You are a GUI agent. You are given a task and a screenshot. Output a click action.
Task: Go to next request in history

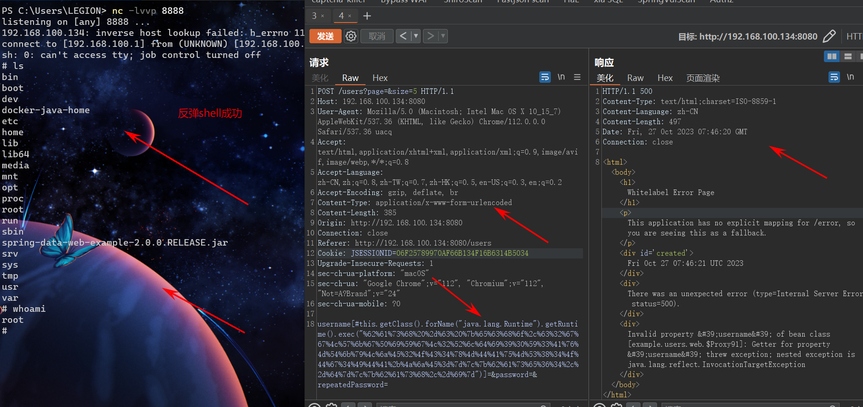coord(430,36)
